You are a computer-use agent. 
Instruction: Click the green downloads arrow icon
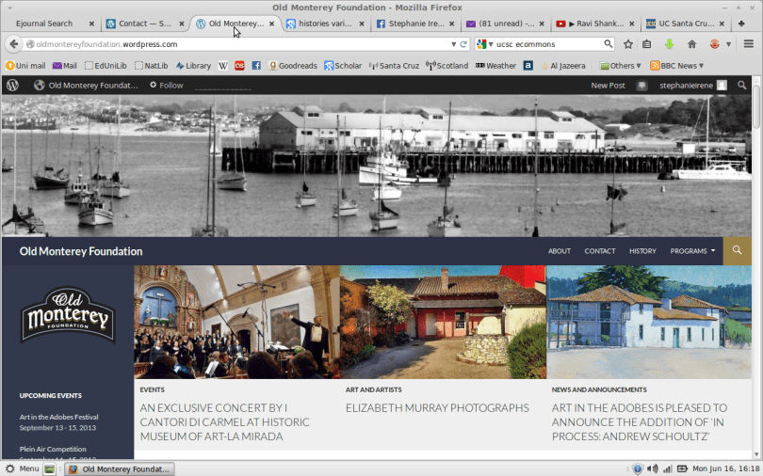coord(669,44)
